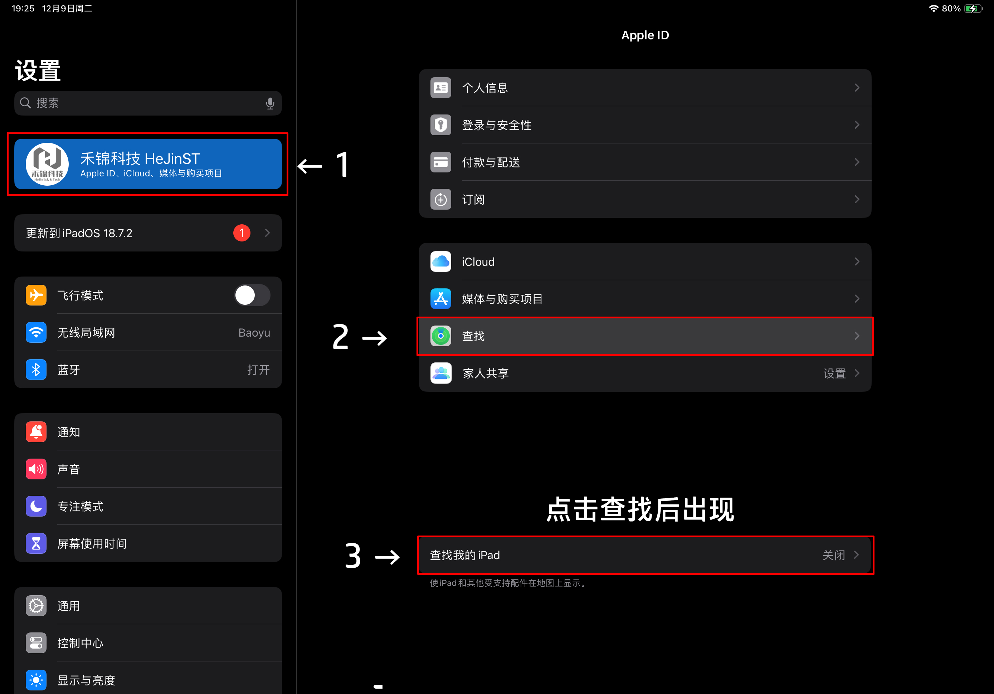
Task: Tap the 声音 speaker icon
Action: click(x=36, y=469)
